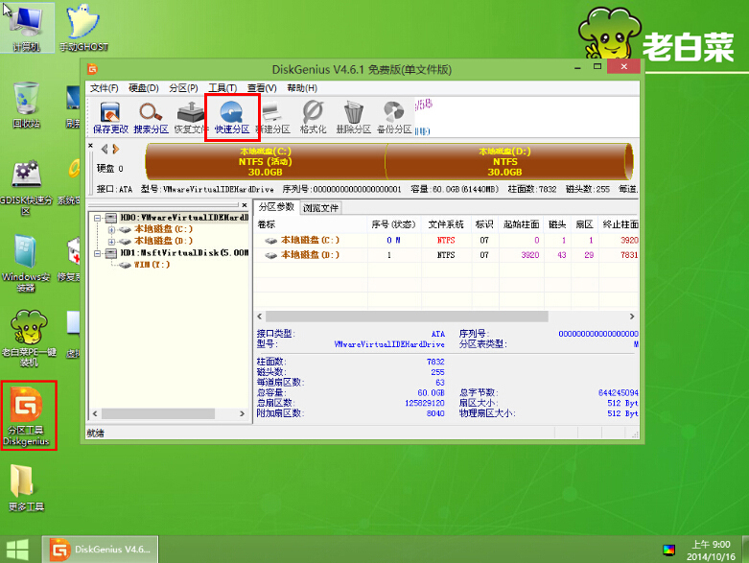Open the 手动GHOST desktop icon
The height and width of the screenshot is (563, 749).
(x=83, y=29)
